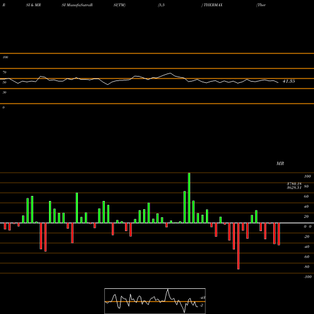Select the THERMAX title text
Screen dimensions: 314x314
(213, 5)
